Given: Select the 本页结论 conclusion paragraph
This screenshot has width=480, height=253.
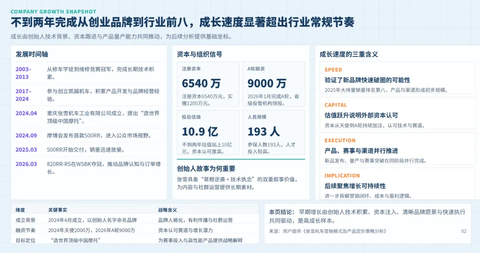Looking at the screenshot, I should point(367,216).
